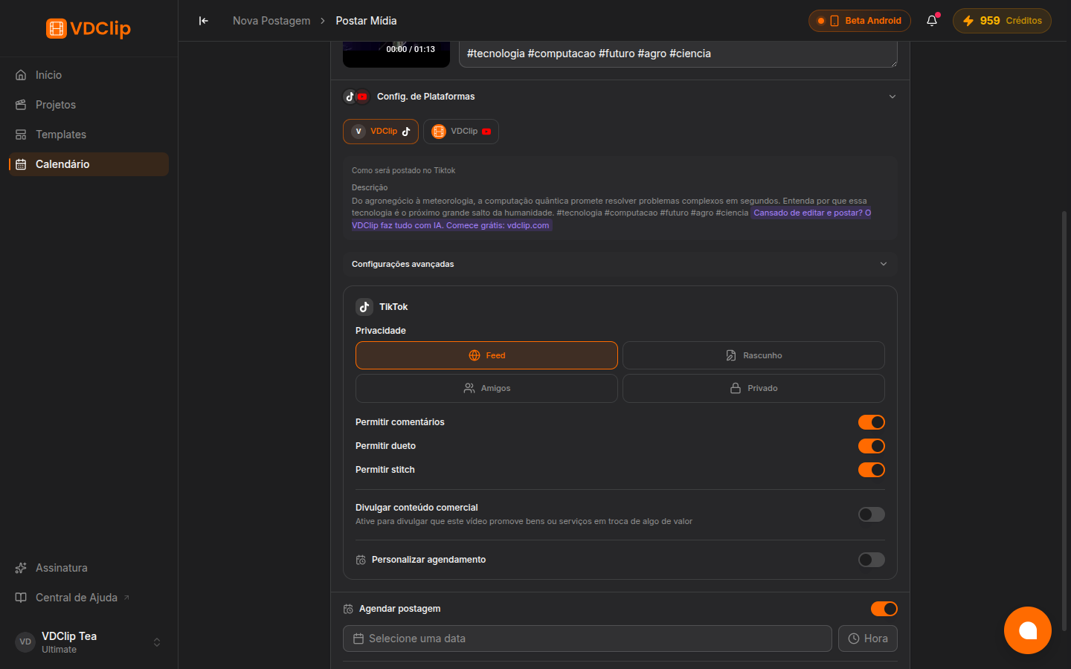1071x669 pixels.
Task: Expand Configurações avançadas section
Action: point(620,264)
